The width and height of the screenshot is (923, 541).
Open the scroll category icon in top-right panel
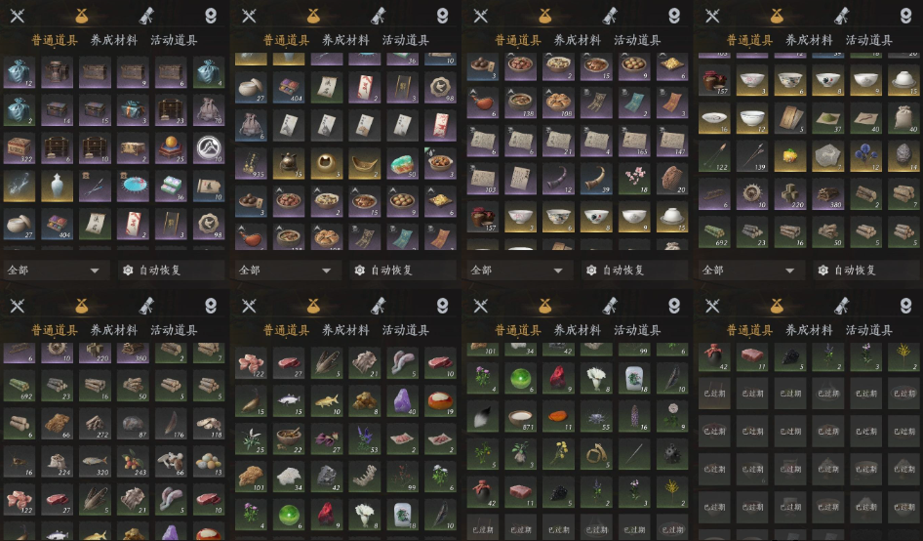(842, 16)
